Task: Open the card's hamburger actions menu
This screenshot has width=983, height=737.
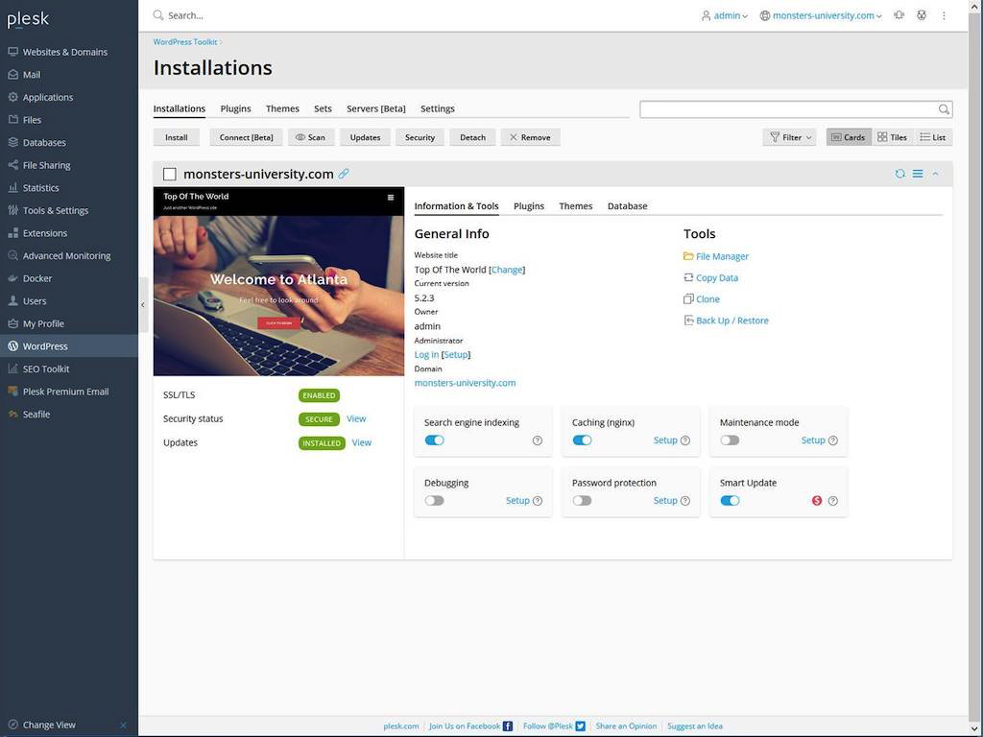Action: coord(919,174)
